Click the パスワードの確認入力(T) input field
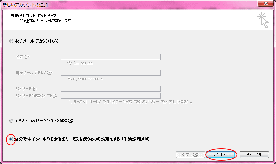Image resolution: width=276 pixels, height=164 pixels. tap(111, 96)
